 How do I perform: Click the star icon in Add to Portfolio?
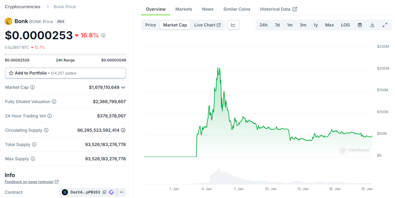(11, 73)
